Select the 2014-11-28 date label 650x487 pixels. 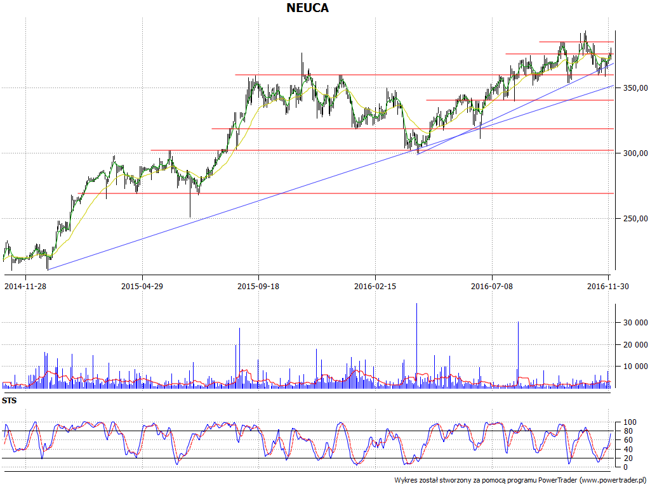(25, 287)
